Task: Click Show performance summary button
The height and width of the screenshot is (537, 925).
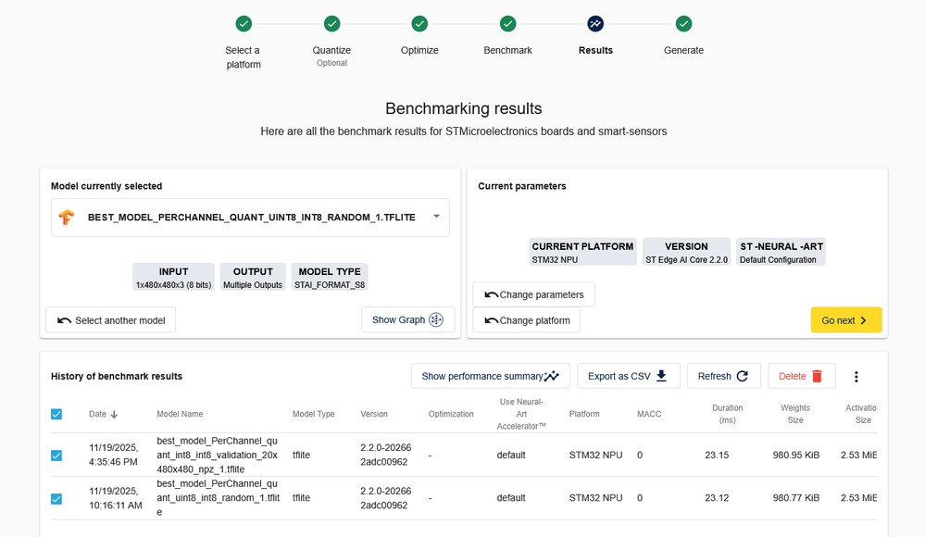Action: point(490,376)
